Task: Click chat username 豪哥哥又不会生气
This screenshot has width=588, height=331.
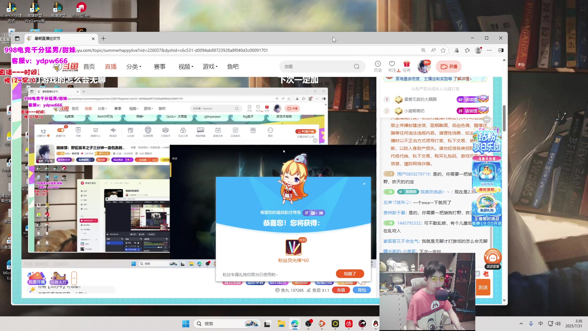Action: [401, 242]
